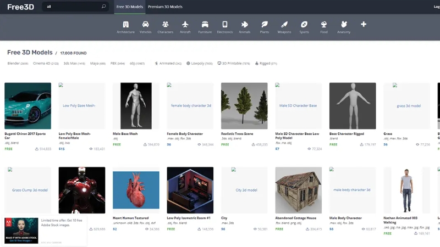Click the City model title
The width and height of the screenshot is (440, 247).
[224, 218]
